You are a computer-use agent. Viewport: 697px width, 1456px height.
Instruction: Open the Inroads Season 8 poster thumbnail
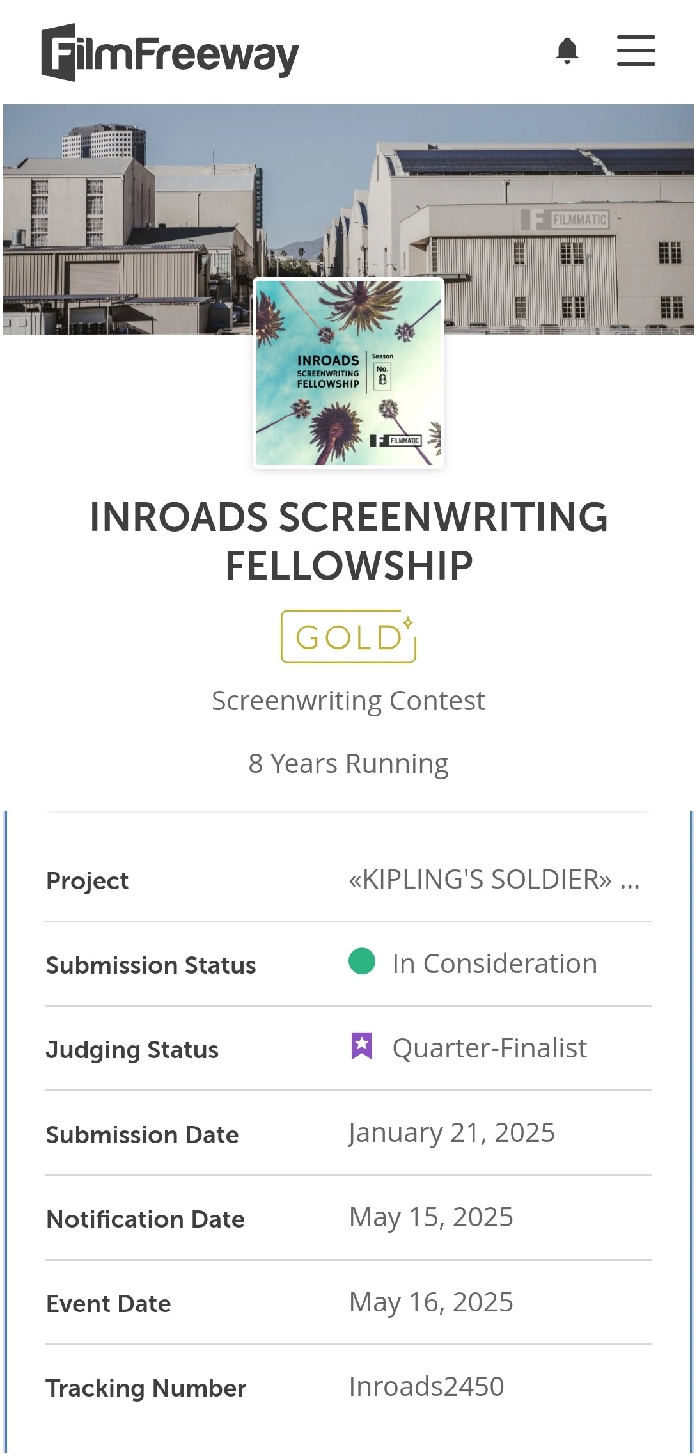tap(348, 373)
